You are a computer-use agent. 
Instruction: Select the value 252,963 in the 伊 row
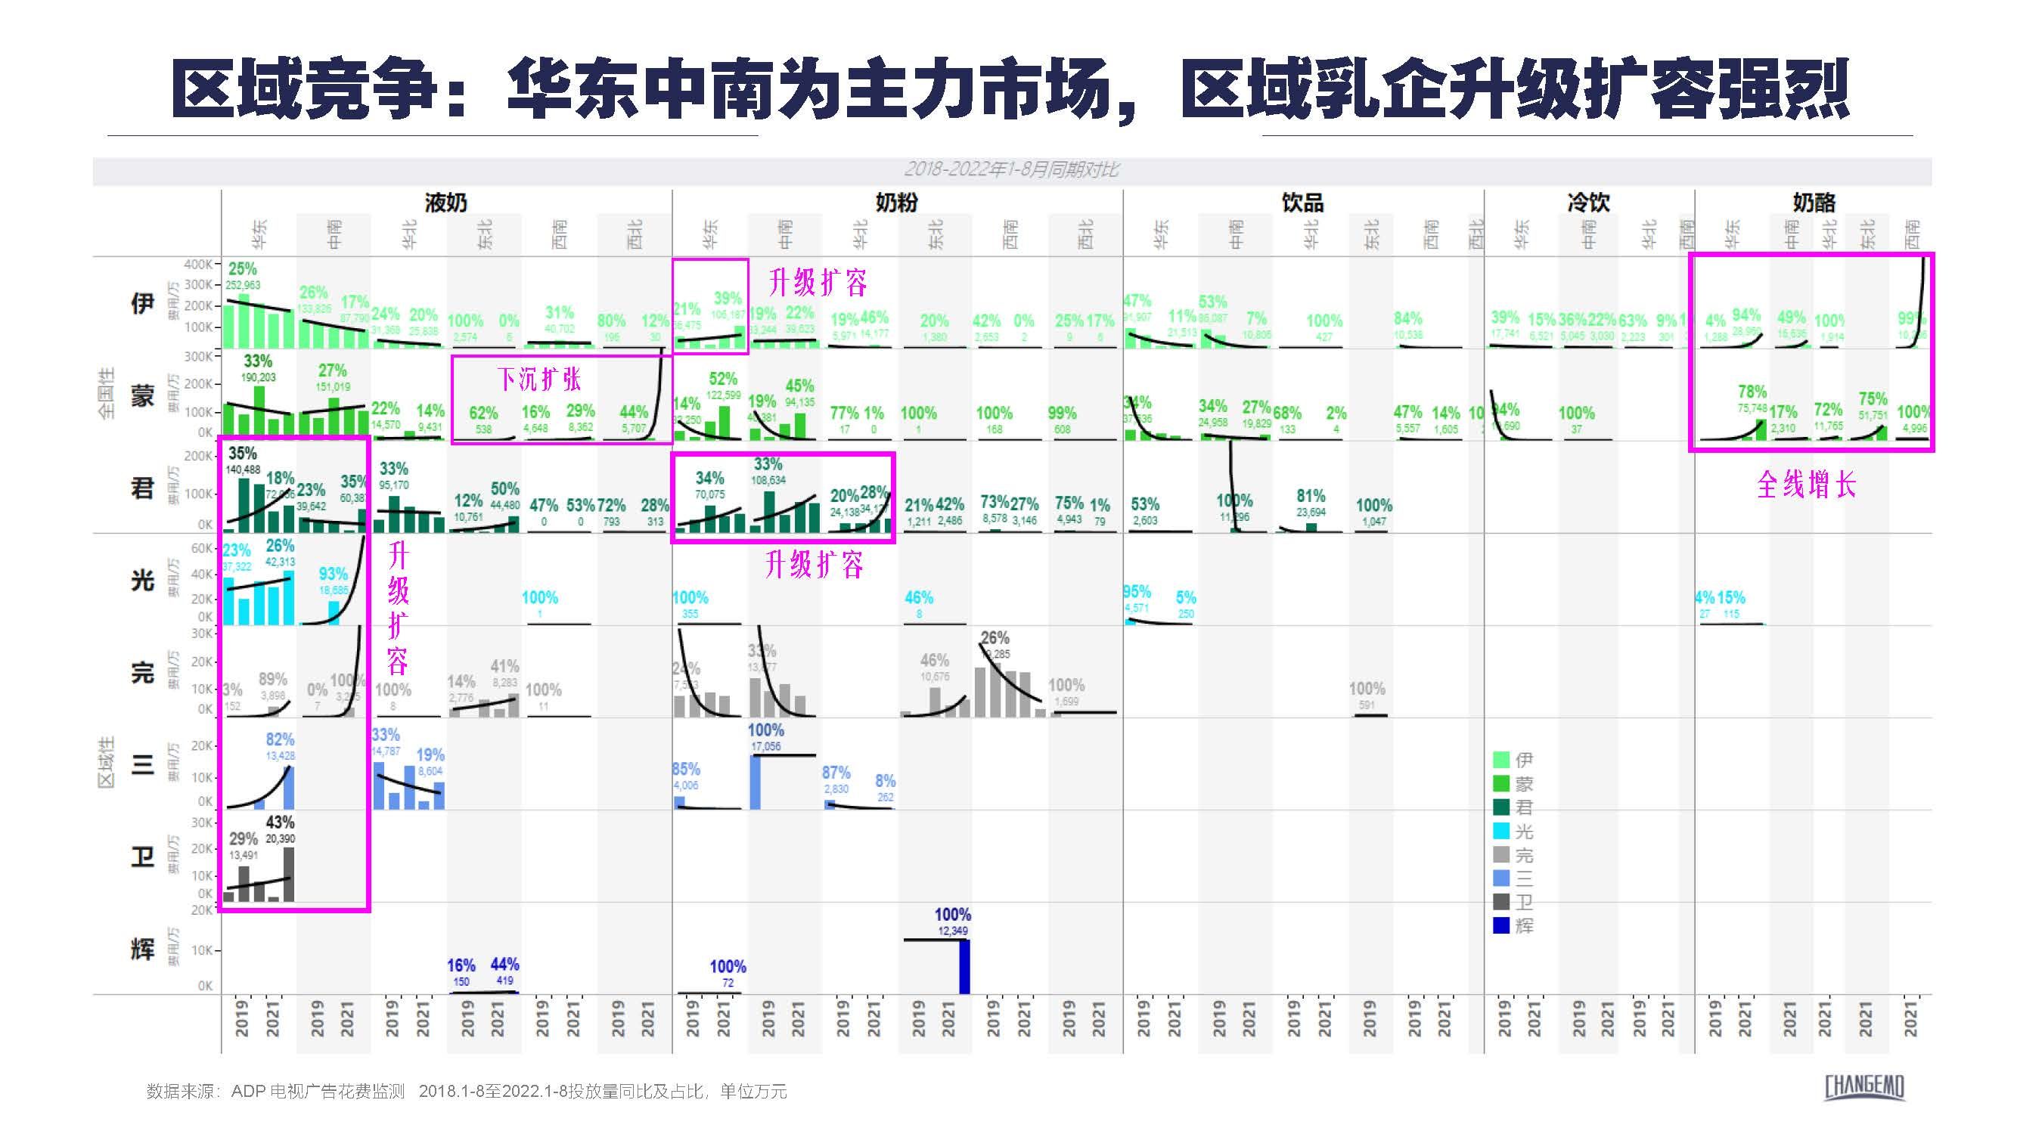[x=243, y=286]
